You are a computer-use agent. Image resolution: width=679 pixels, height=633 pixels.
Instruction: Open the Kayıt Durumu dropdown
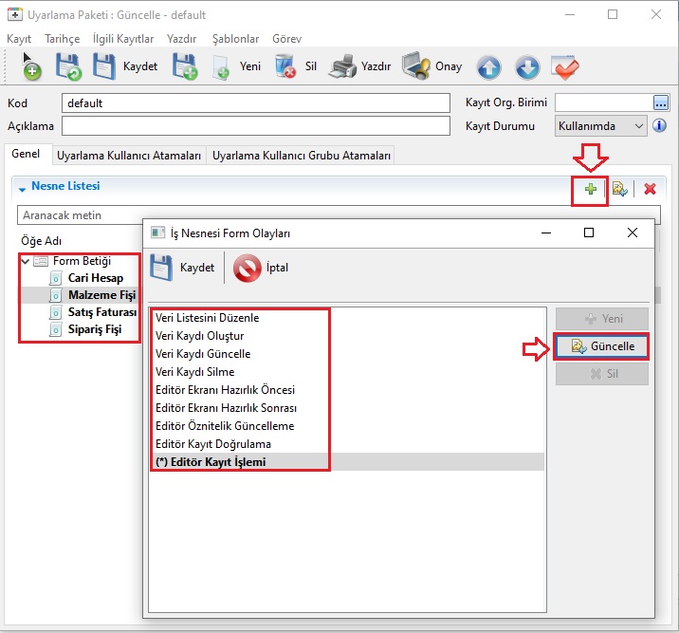638,125
